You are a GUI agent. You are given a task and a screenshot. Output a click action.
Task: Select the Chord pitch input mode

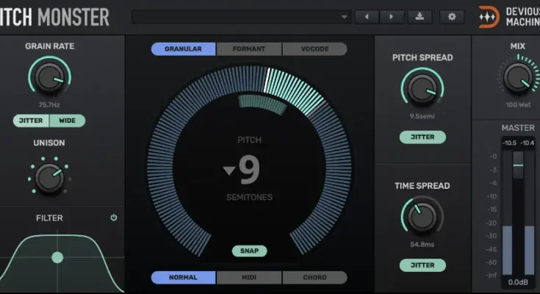click(x=314, y=278)
